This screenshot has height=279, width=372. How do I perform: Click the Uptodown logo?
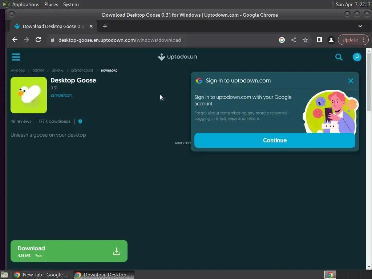177,57
